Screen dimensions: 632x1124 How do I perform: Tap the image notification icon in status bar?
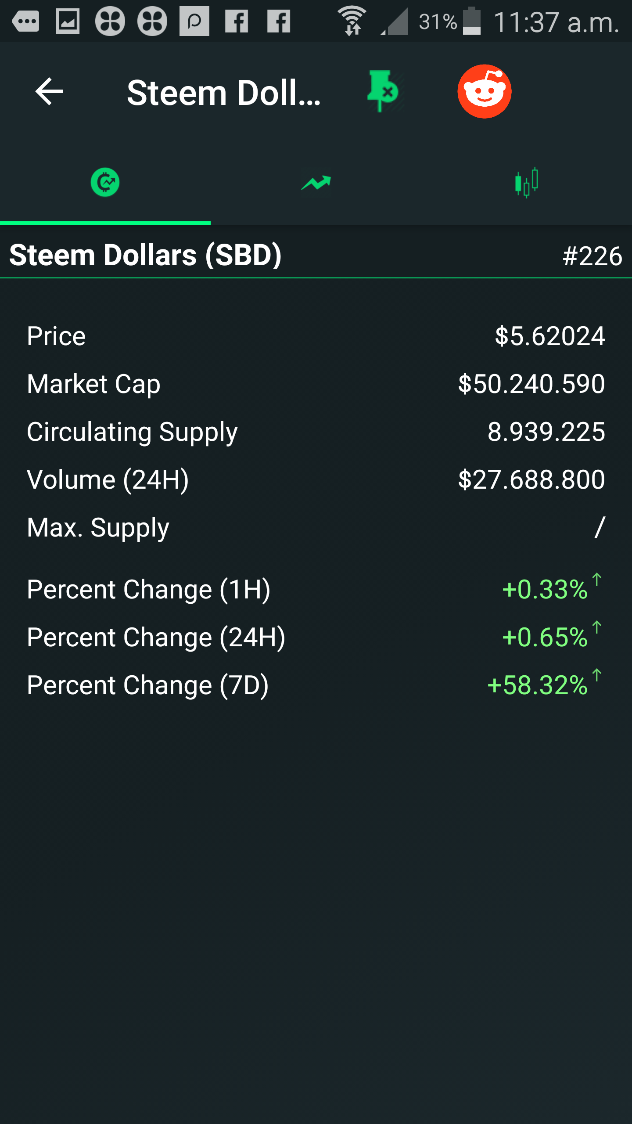pos(68,21)
